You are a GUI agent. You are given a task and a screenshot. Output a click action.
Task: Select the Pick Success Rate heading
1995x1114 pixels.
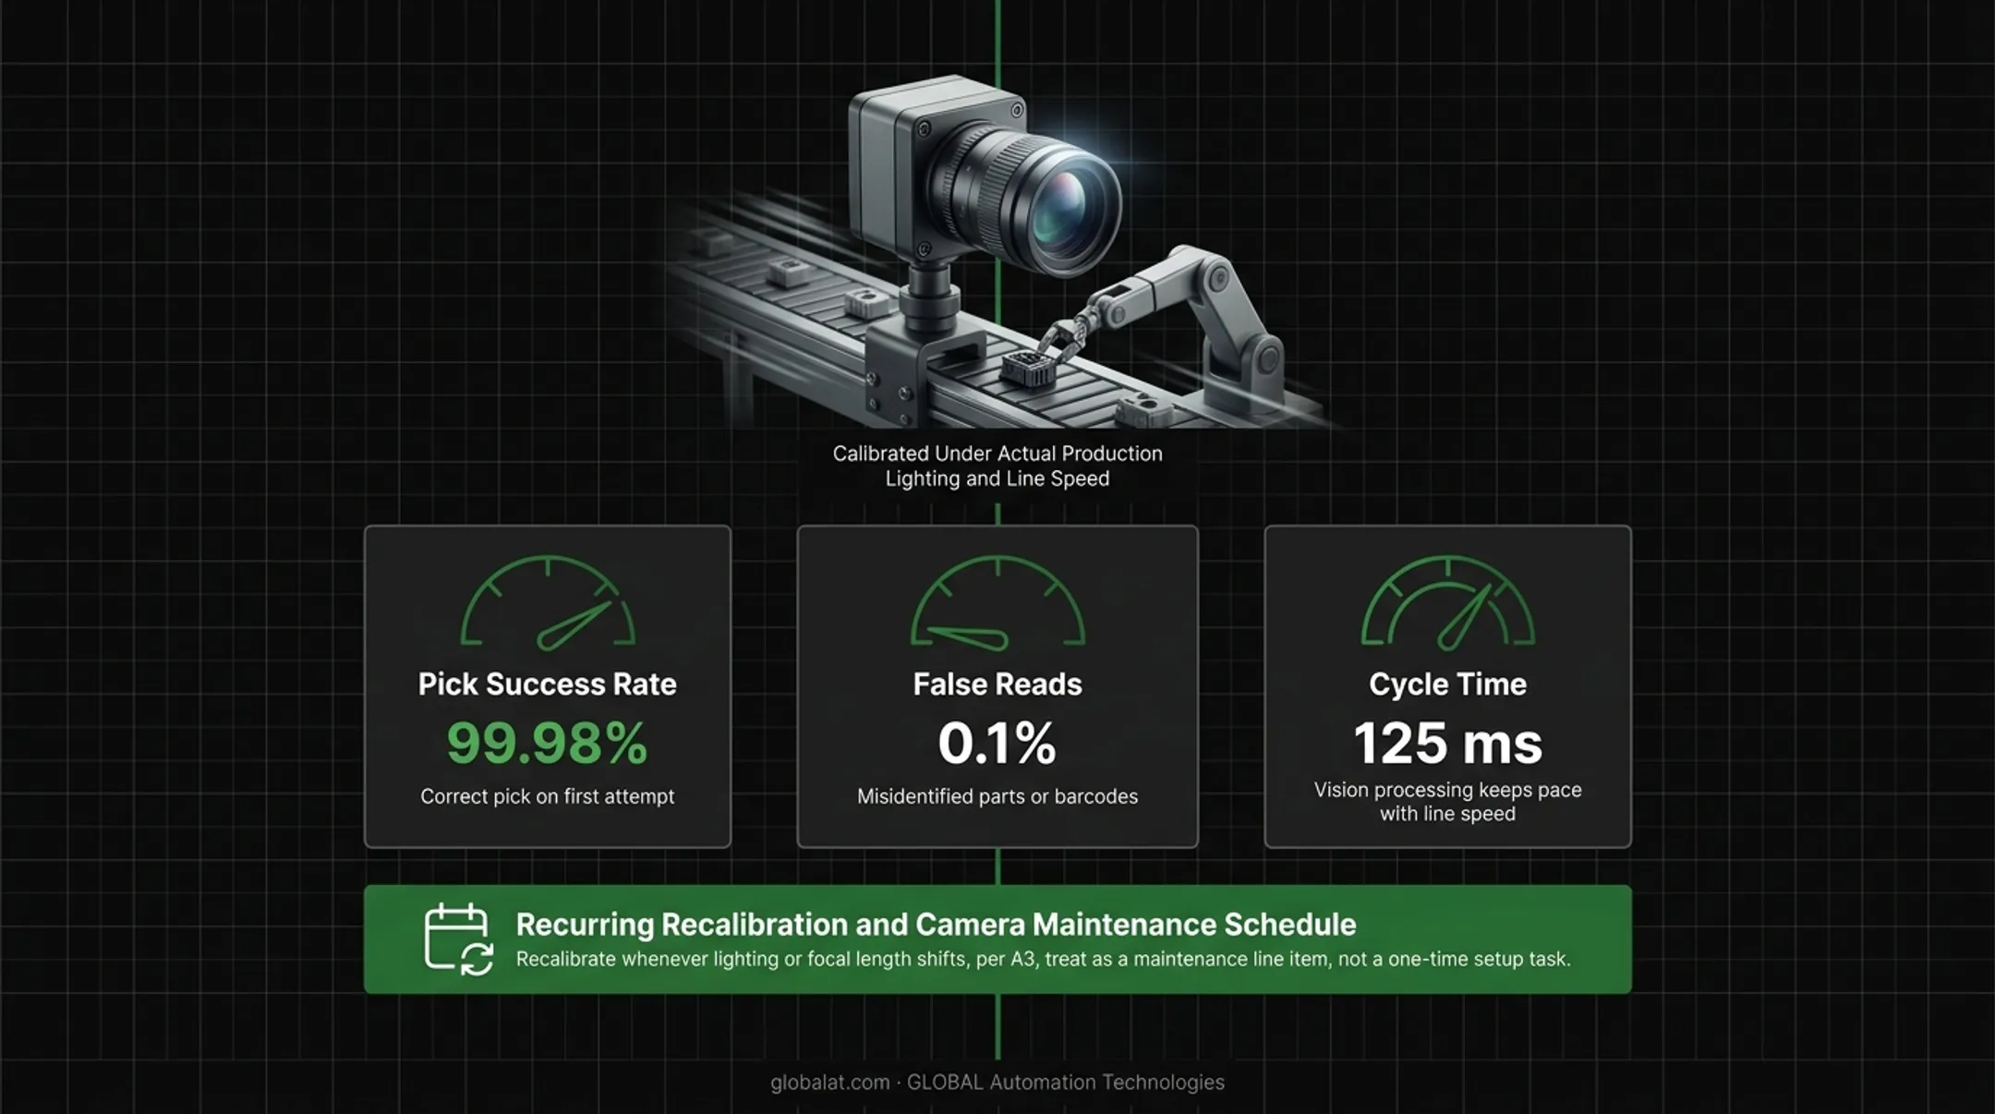point(547,684)
